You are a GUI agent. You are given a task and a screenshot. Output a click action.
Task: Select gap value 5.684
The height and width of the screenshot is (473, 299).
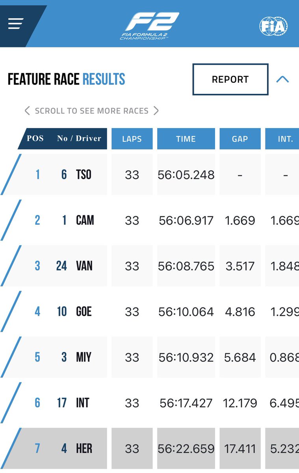[240, 358]
